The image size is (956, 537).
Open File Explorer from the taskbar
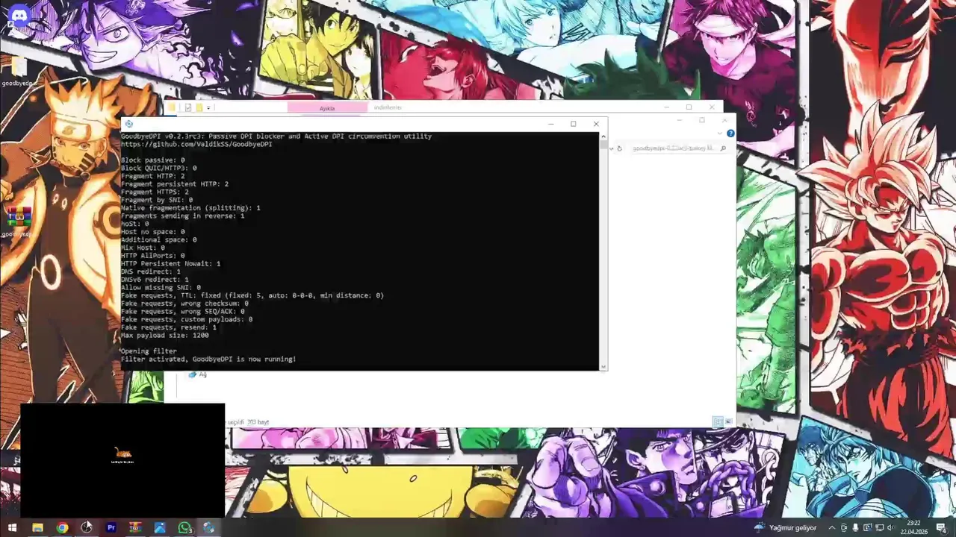click(37, 527)
